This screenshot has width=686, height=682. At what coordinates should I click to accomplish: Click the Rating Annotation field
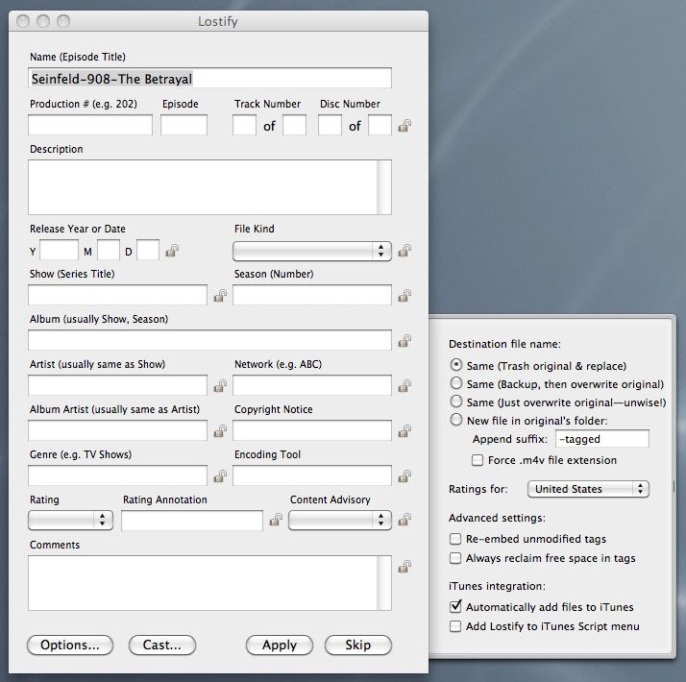pos(192,521)
